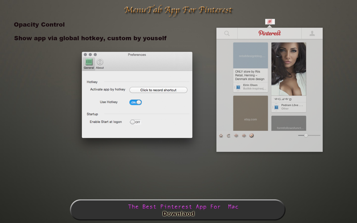Navigate back in Pinterest panel

click(x=236, y=136)
